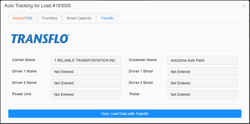Click the Power Unit field
250x124 pixels.
(86, 95)
